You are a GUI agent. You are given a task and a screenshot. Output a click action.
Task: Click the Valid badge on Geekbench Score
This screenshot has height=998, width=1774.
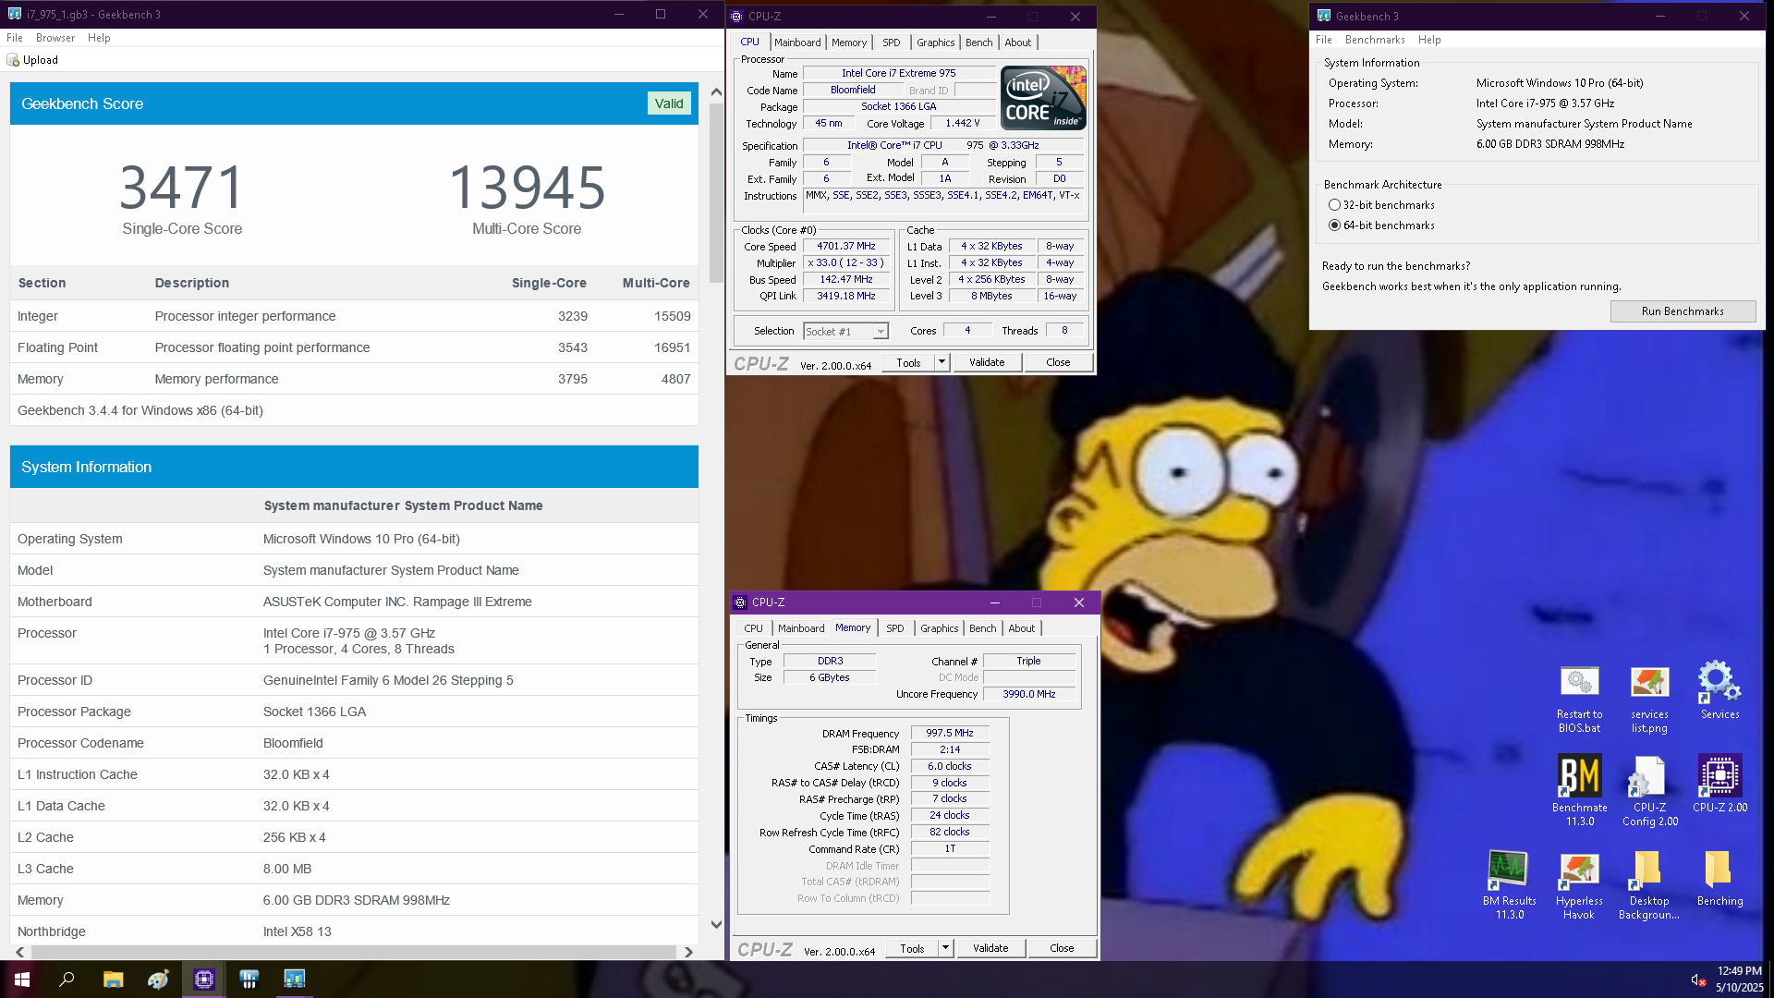point(669,103)
